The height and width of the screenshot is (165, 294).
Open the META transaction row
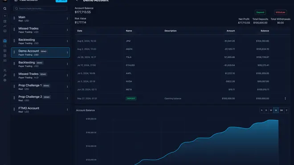(182, 90)
